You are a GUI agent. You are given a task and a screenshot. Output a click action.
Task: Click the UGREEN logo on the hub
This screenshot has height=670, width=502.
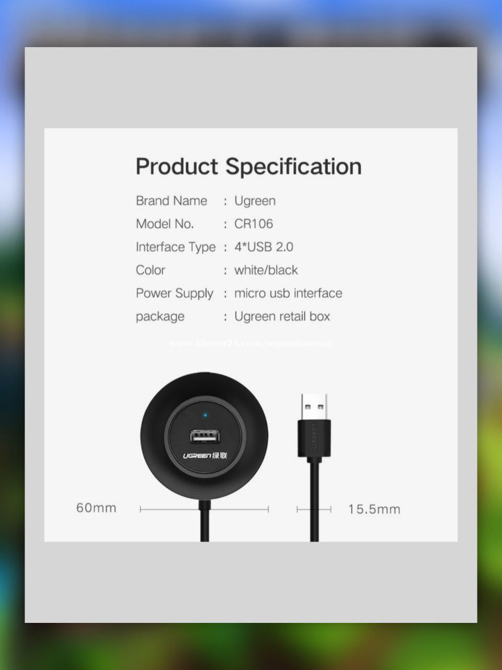click(205, 455)
